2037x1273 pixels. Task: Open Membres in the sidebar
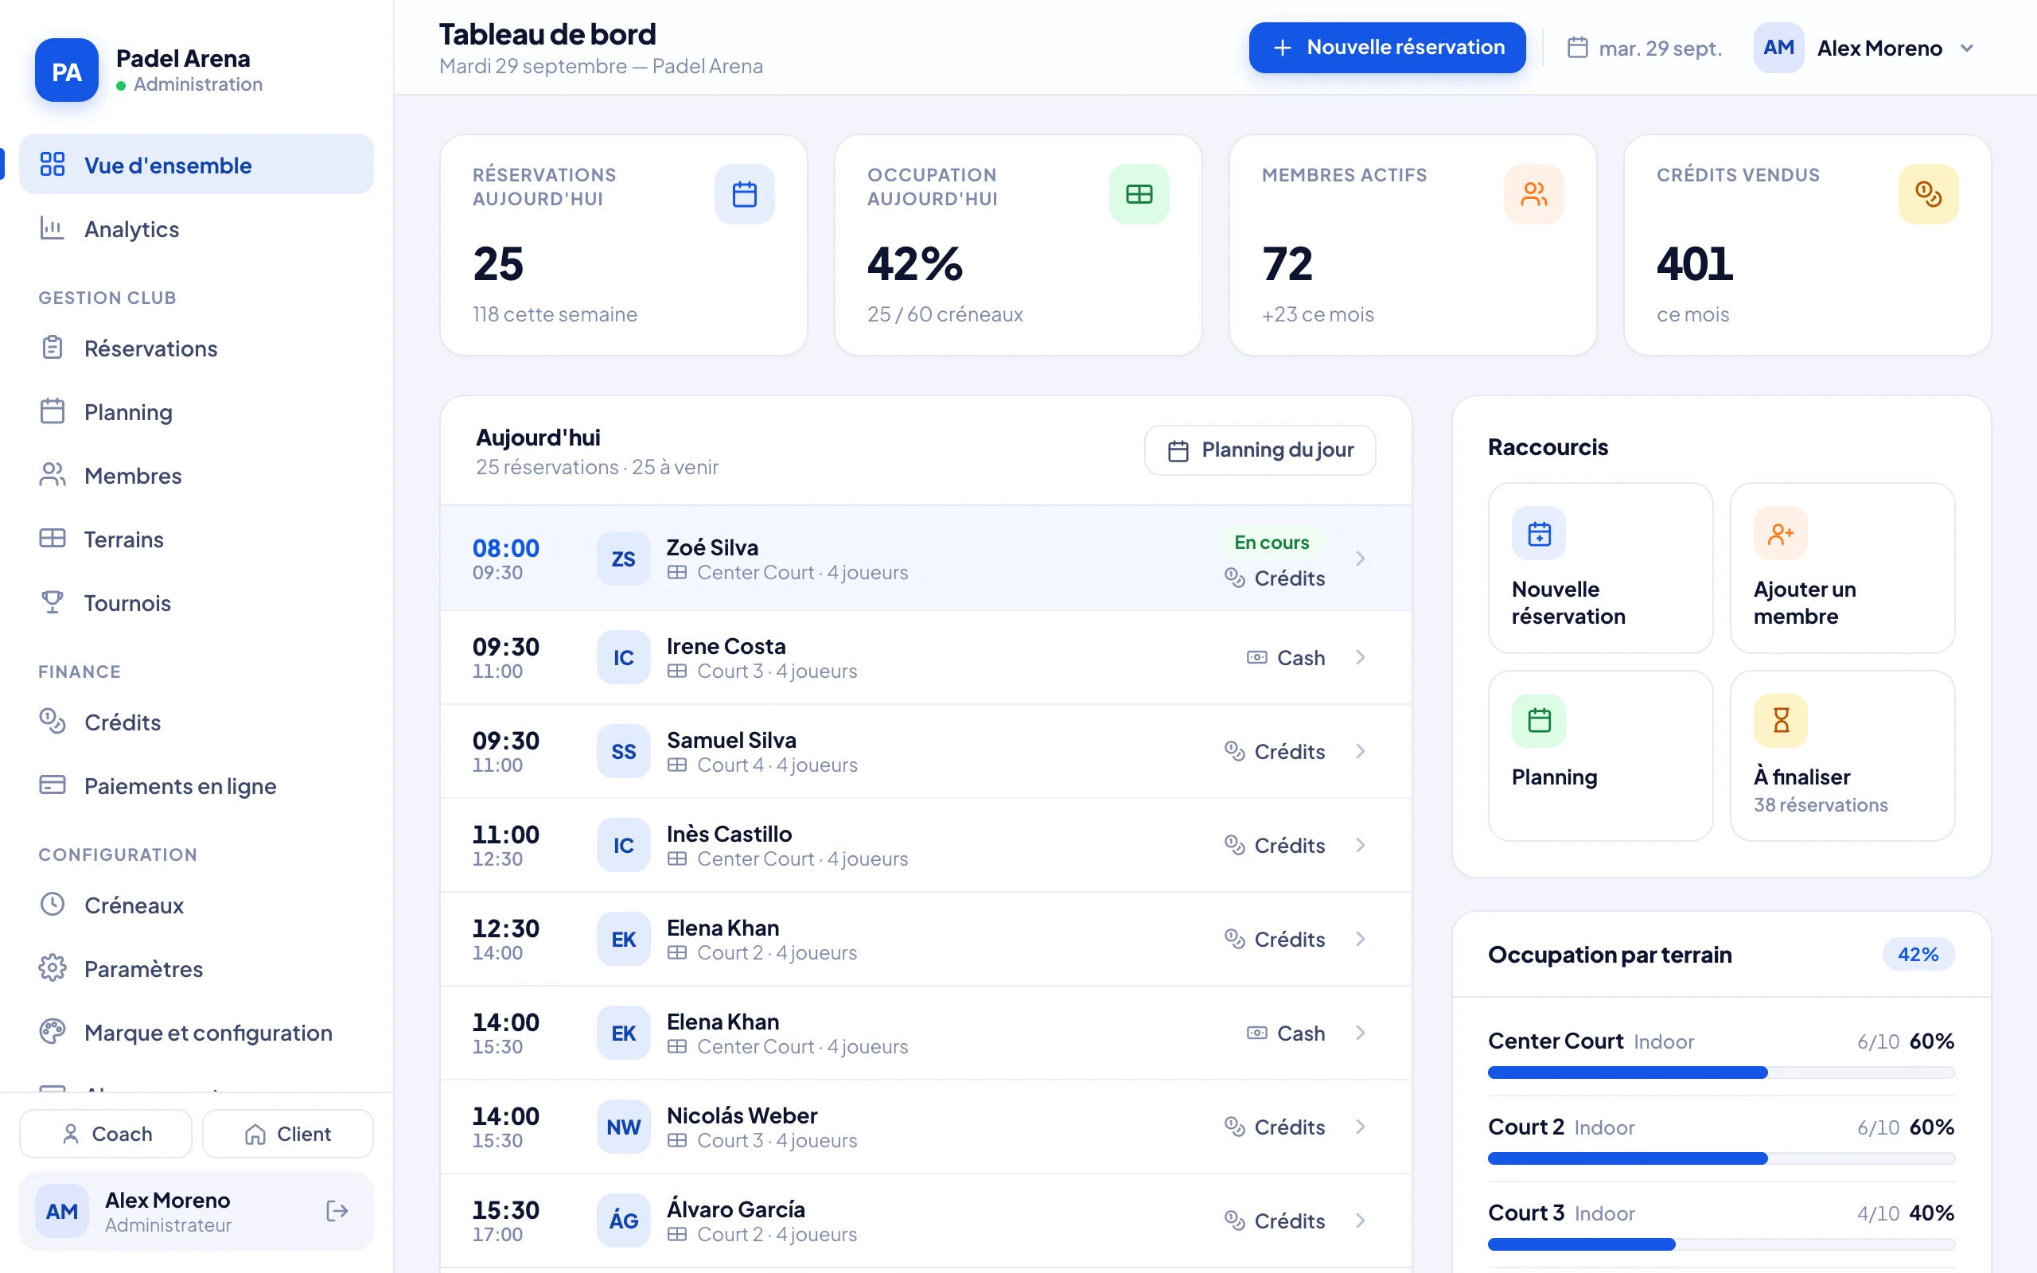tap(196, 476)
